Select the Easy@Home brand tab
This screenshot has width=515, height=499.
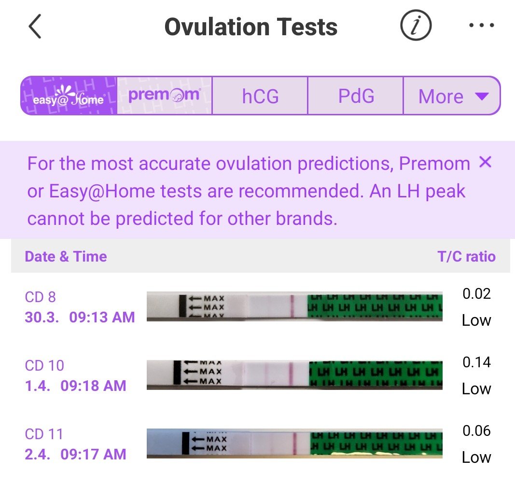pos(69,96)
